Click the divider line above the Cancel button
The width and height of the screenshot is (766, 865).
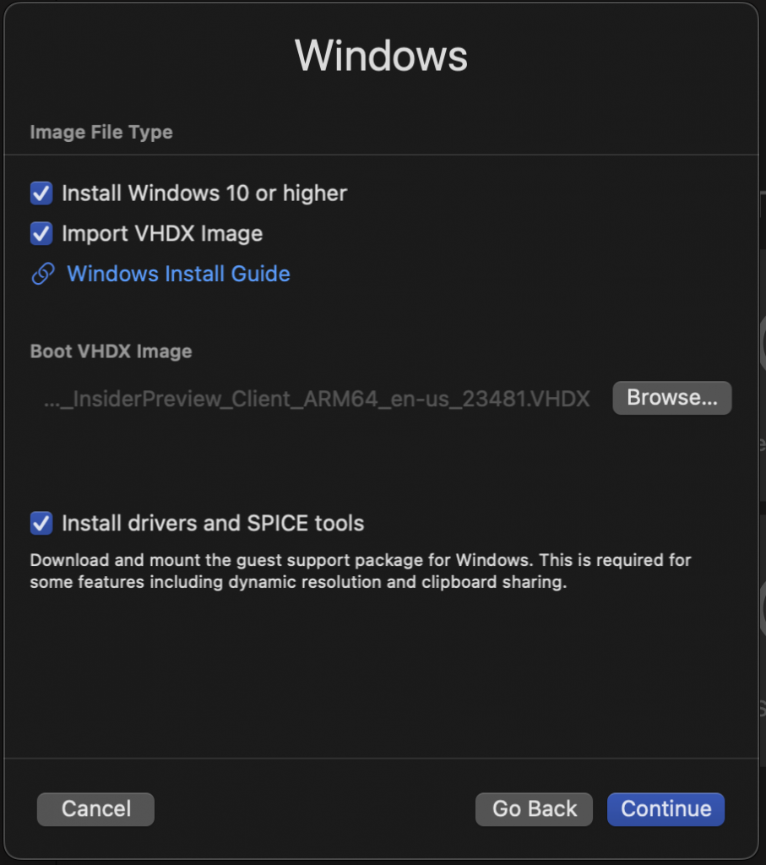pyautogui.click(x=382, y=759)
